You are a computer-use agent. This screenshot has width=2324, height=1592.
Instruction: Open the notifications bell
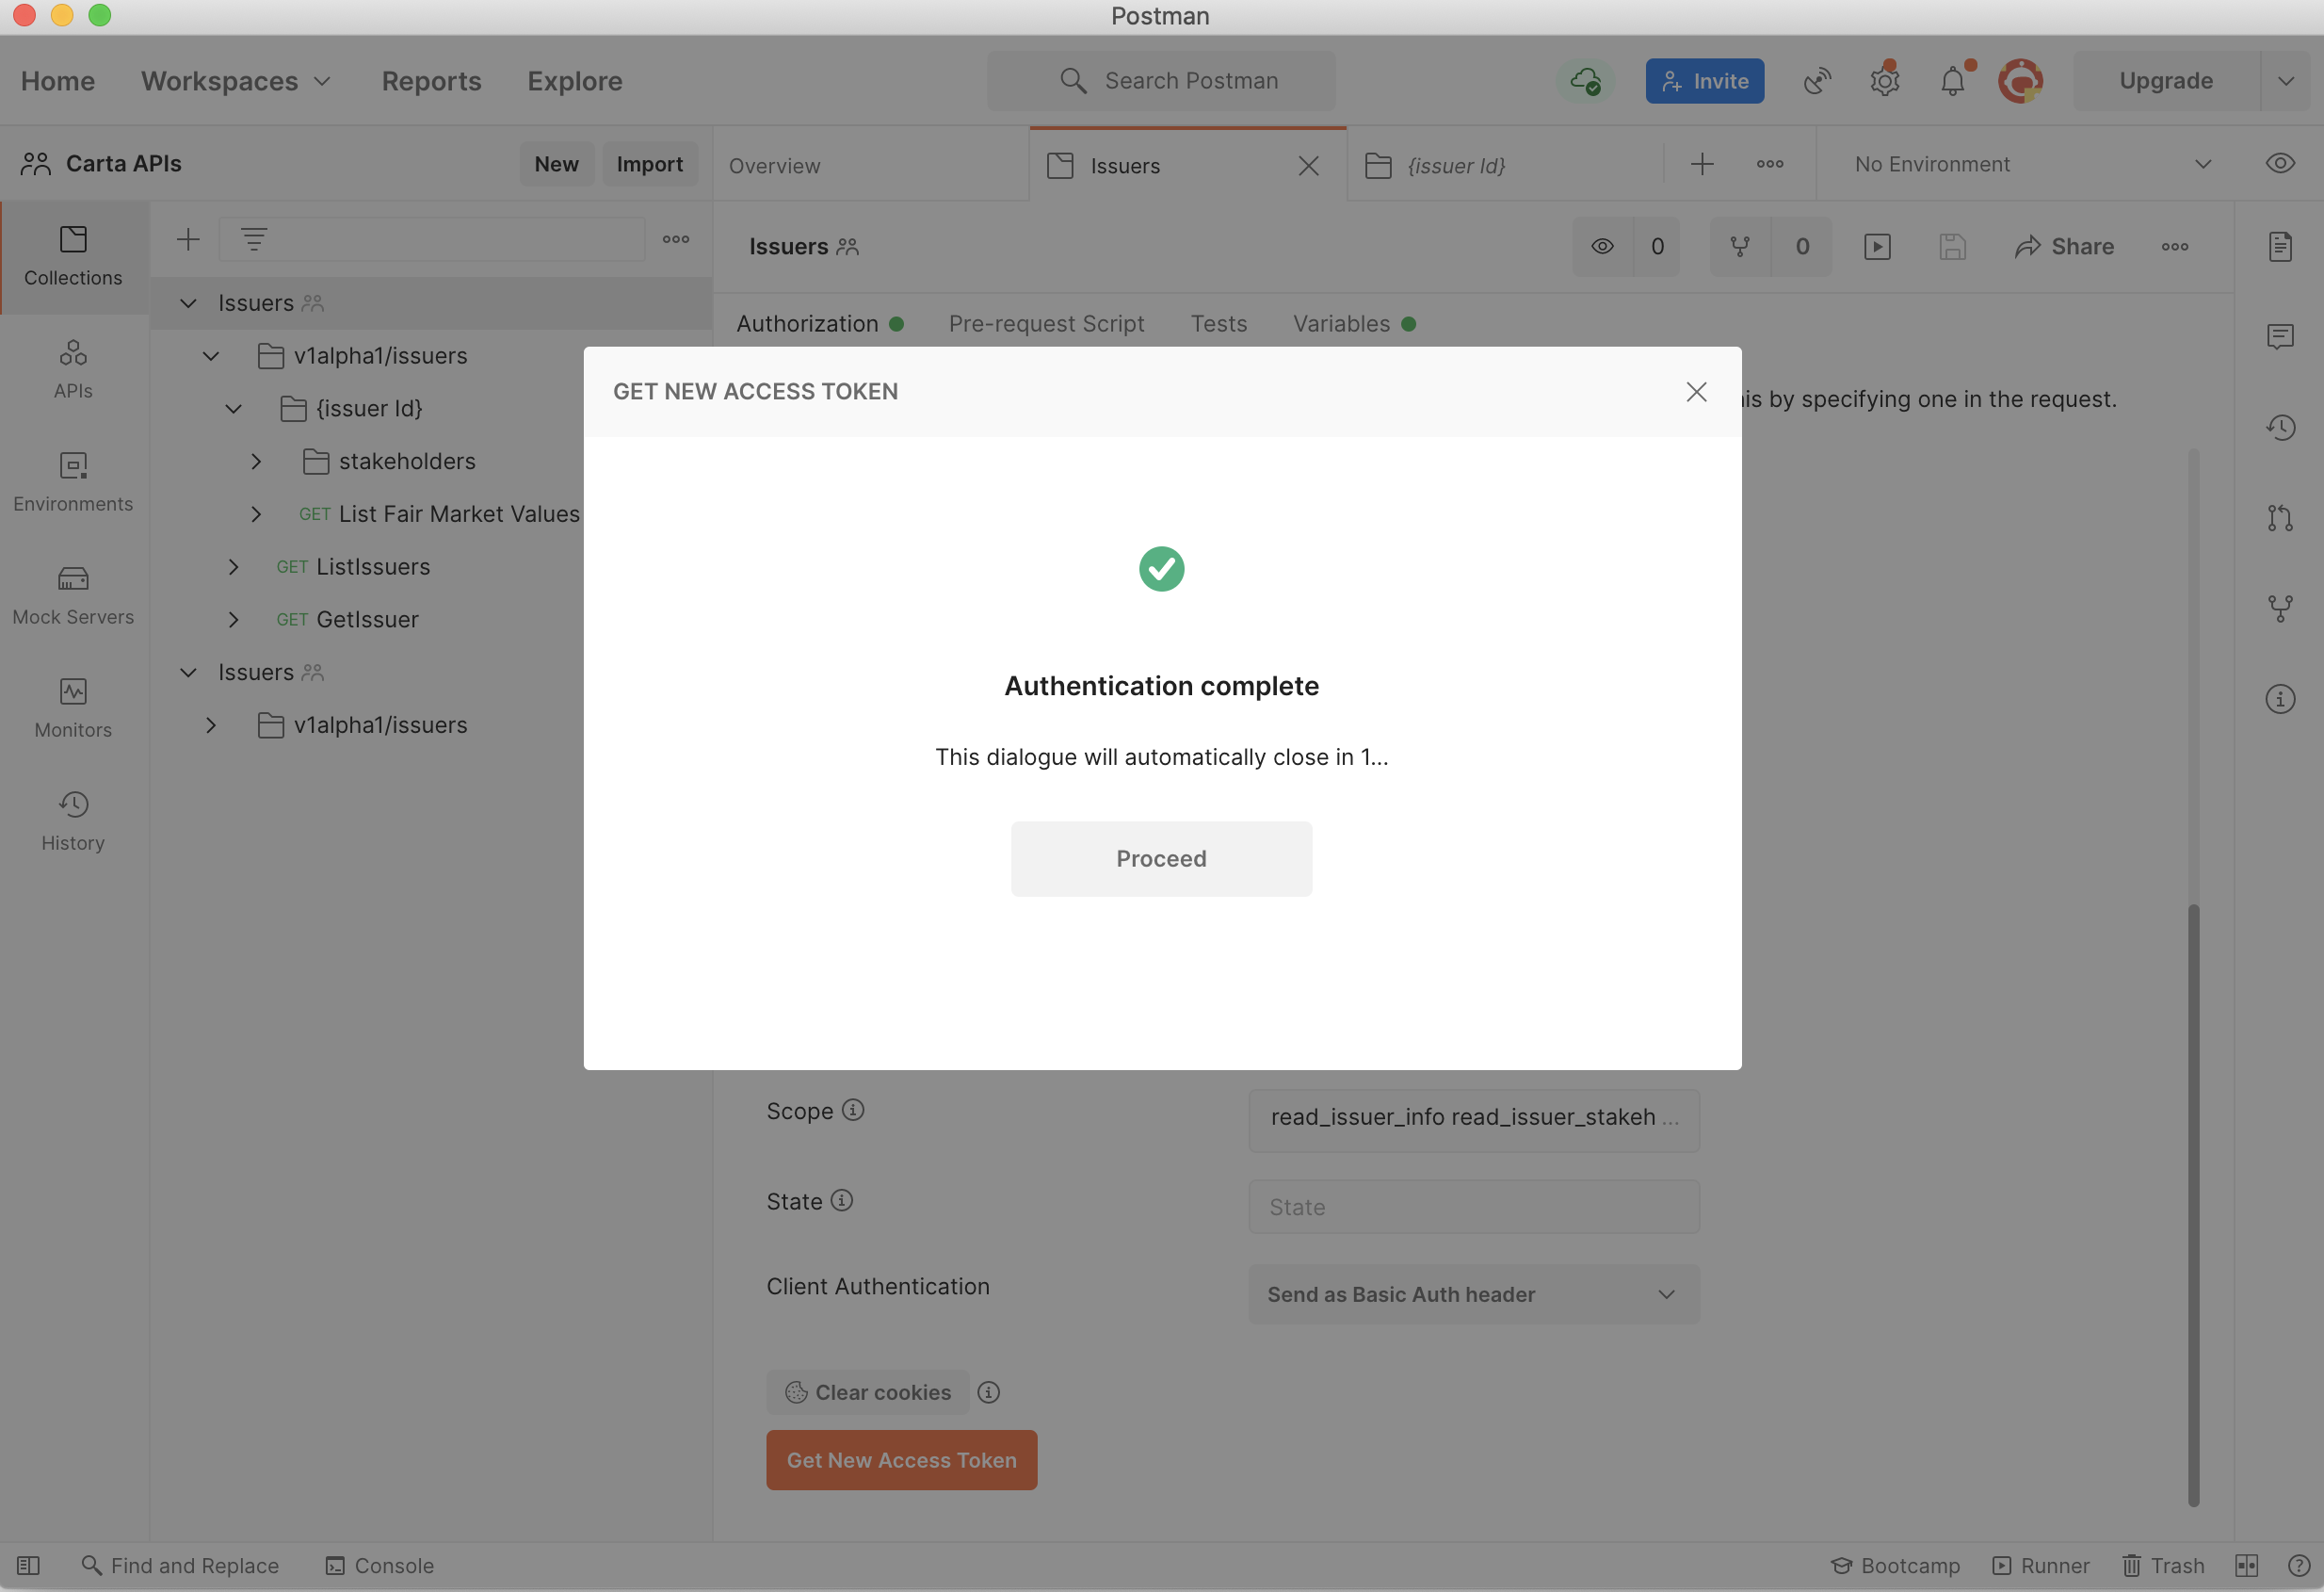click(x=1953, y=81)
